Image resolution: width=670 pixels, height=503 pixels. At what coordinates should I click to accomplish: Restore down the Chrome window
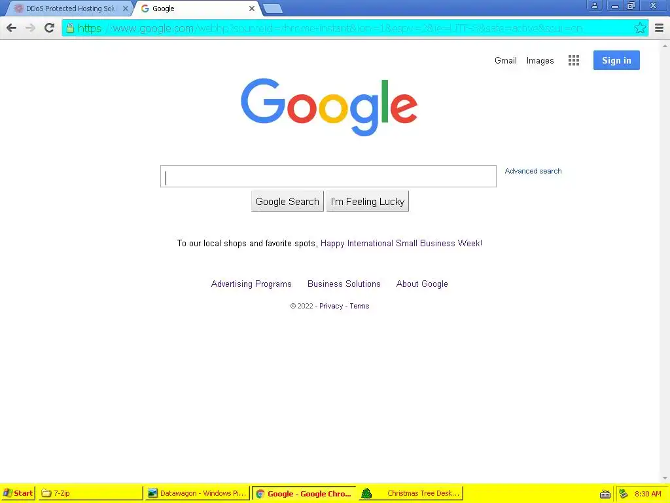click(631, 5)
